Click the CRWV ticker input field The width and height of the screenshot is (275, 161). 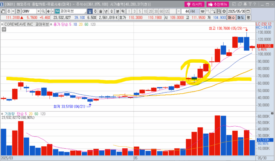(29, 11)
